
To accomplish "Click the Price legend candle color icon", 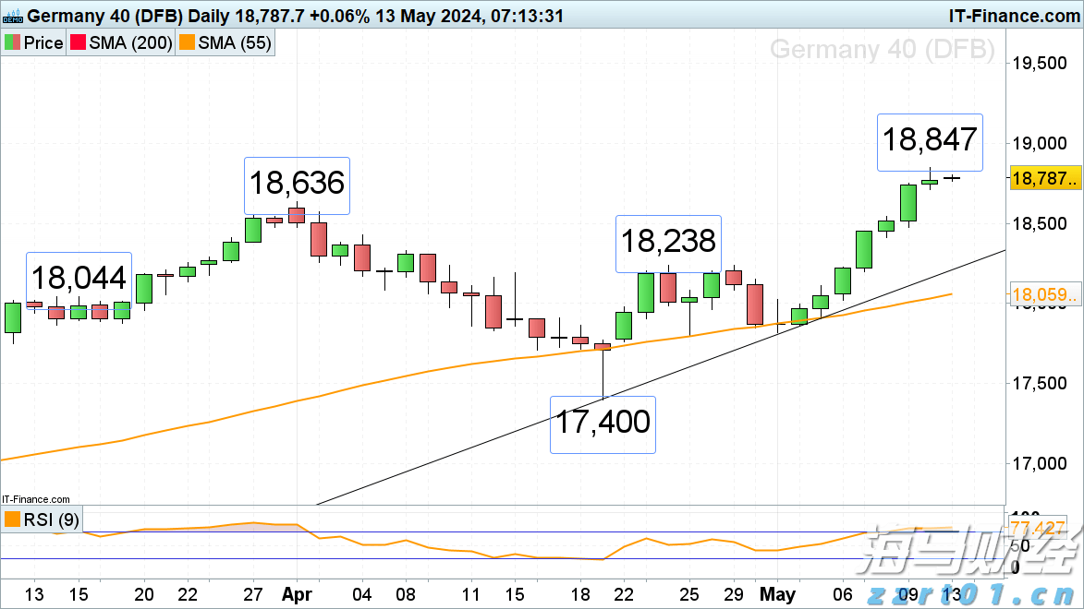I will click(12, 42).
